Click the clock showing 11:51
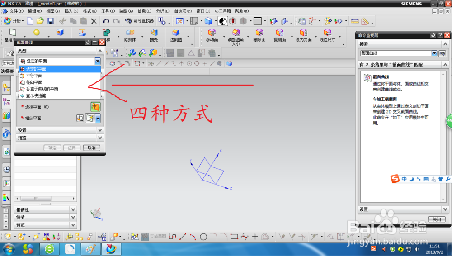This screenshot has height=257, width=452. (x=434, y=246)
